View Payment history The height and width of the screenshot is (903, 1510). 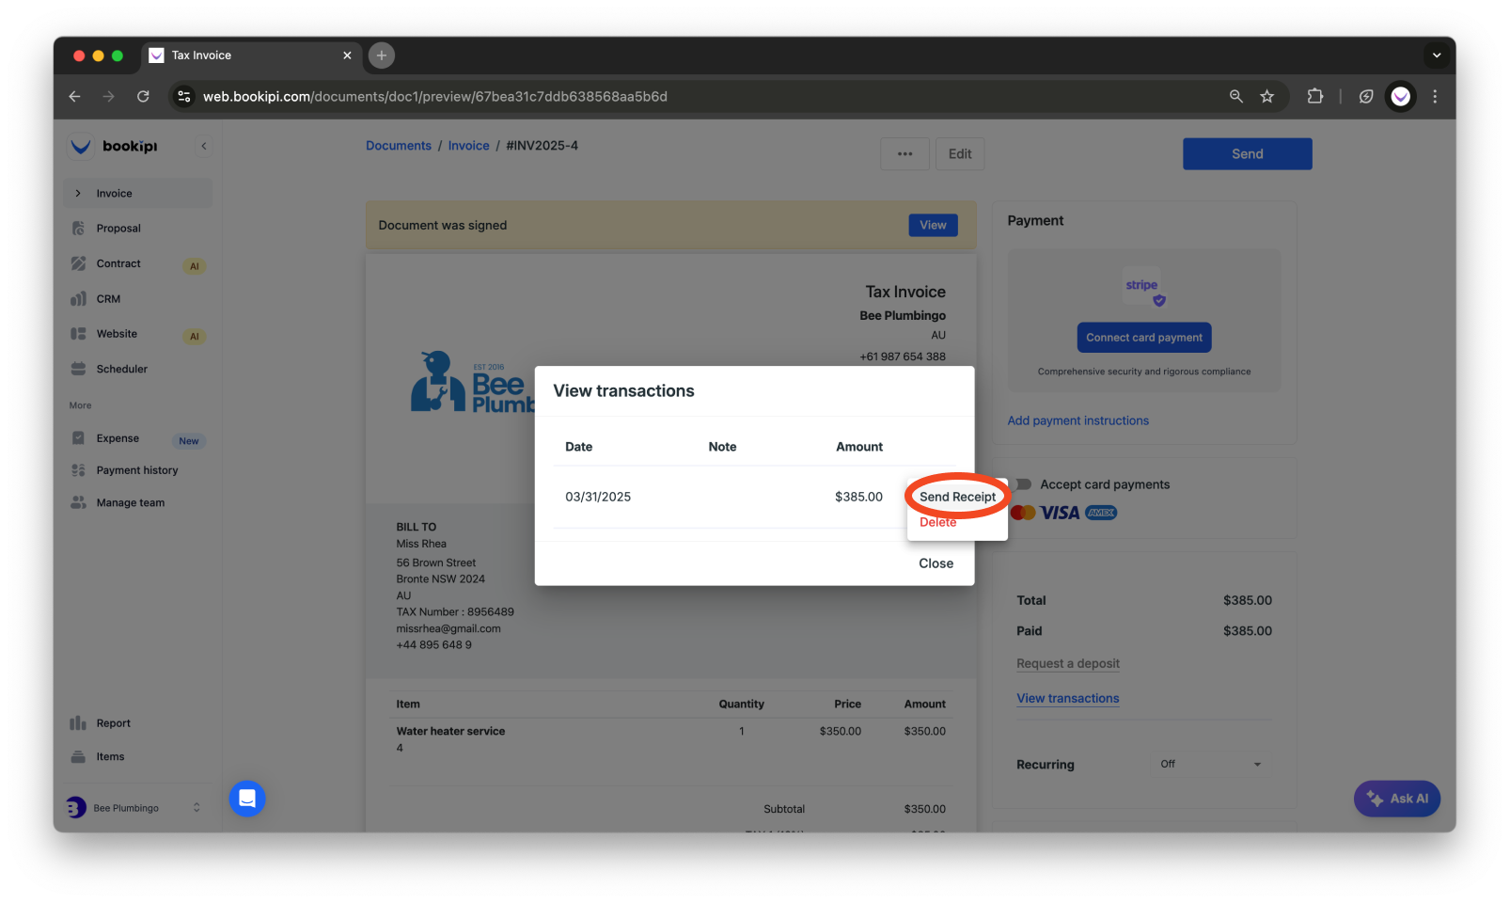click(135, 469)
